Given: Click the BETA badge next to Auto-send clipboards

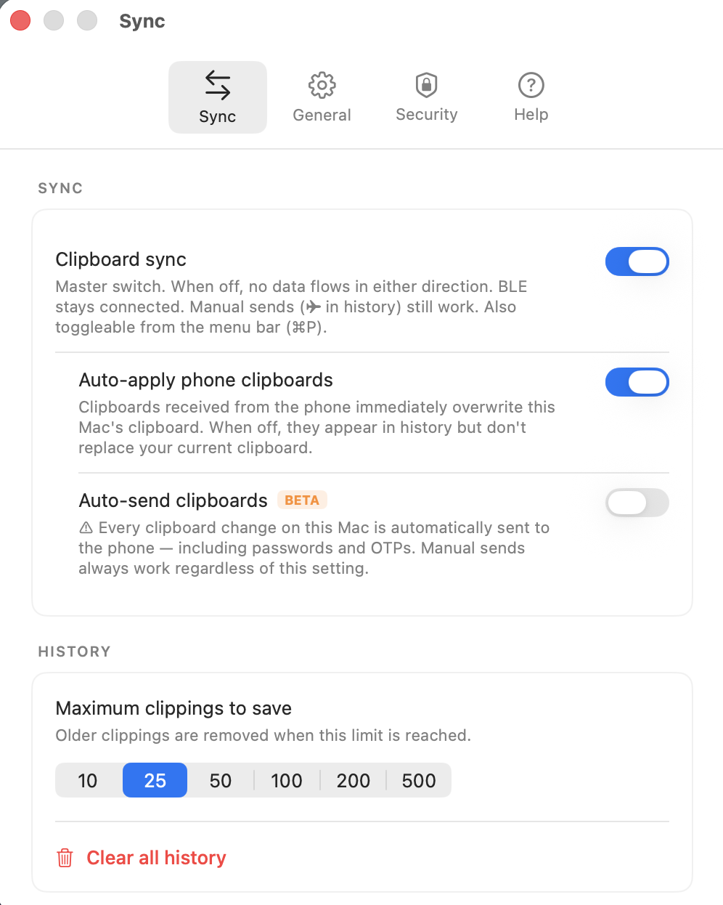Looking at the screenshot, I should (x=302, y=500).
